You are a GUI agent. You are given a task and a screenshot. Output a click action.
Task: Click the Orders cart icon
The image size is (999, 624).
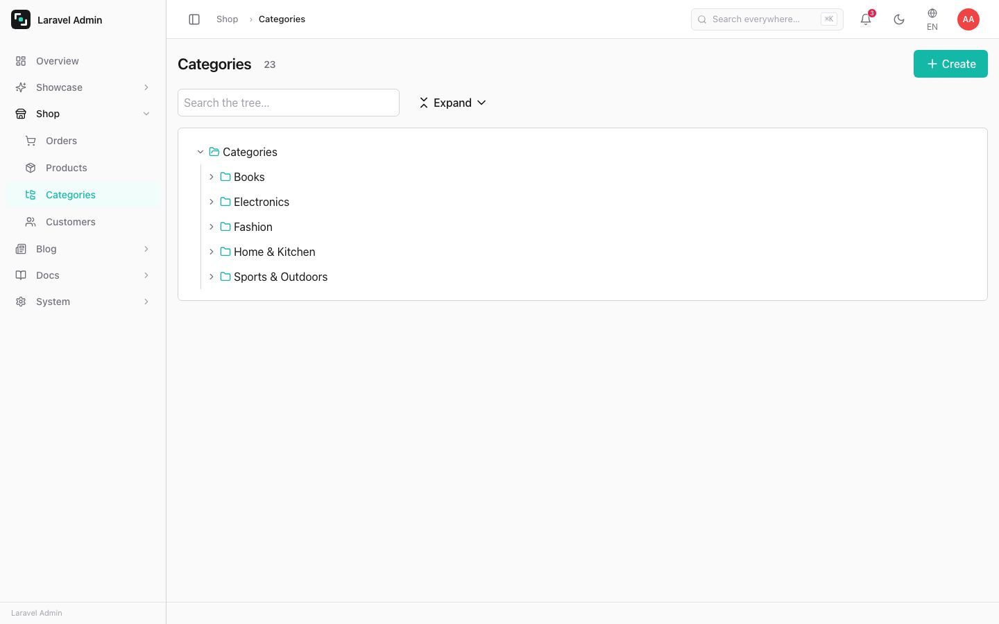pos(31,141)
